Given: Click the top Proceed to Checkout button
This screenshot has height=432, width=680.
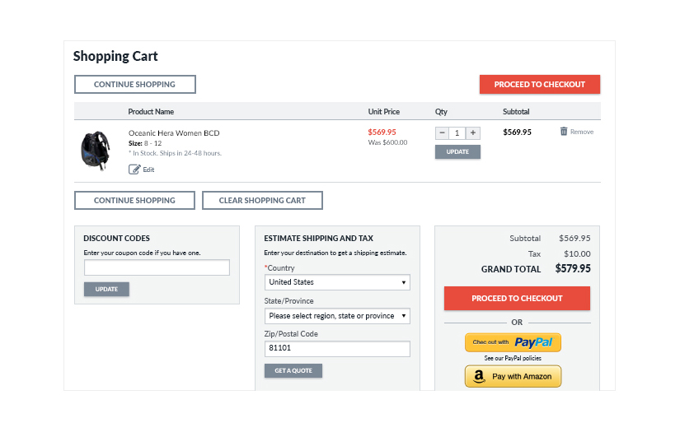Looking at the screenshot, I should 539,84.
